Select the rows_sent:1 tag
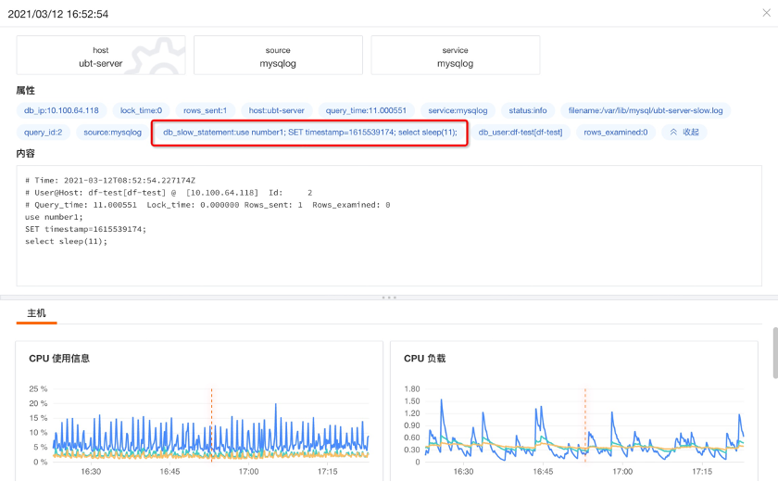Image resolution: width=778 pixels, height=482 pixels. point(205,110)
